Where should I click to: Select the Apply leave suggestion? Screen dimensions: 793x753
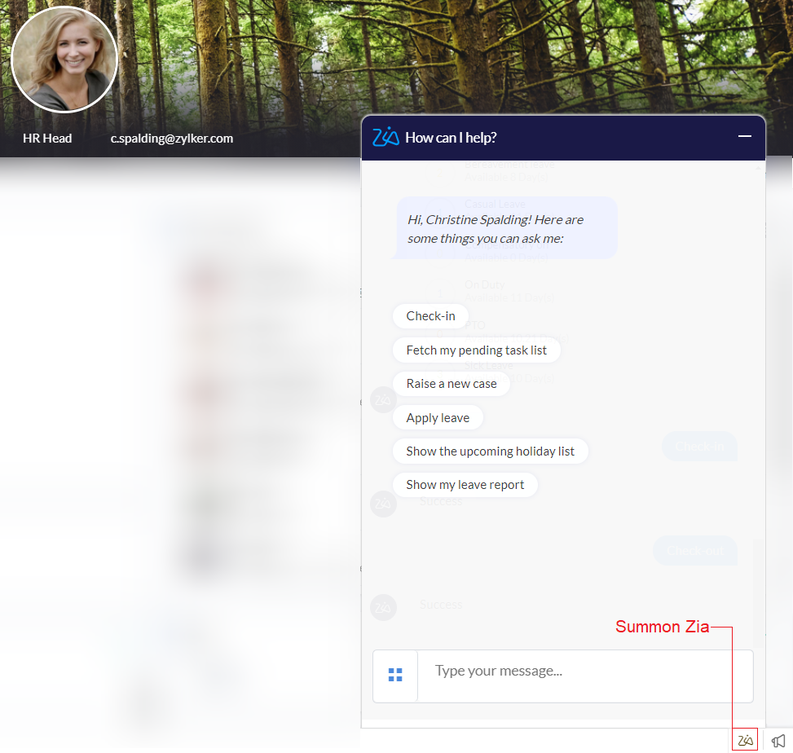(x=438, y=418)
